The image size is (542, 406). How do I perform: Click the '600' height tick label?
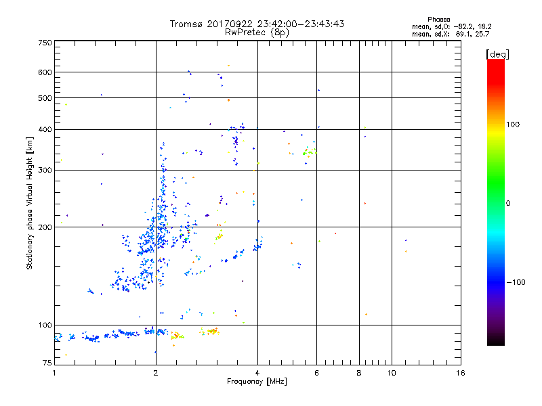point(45,72)
